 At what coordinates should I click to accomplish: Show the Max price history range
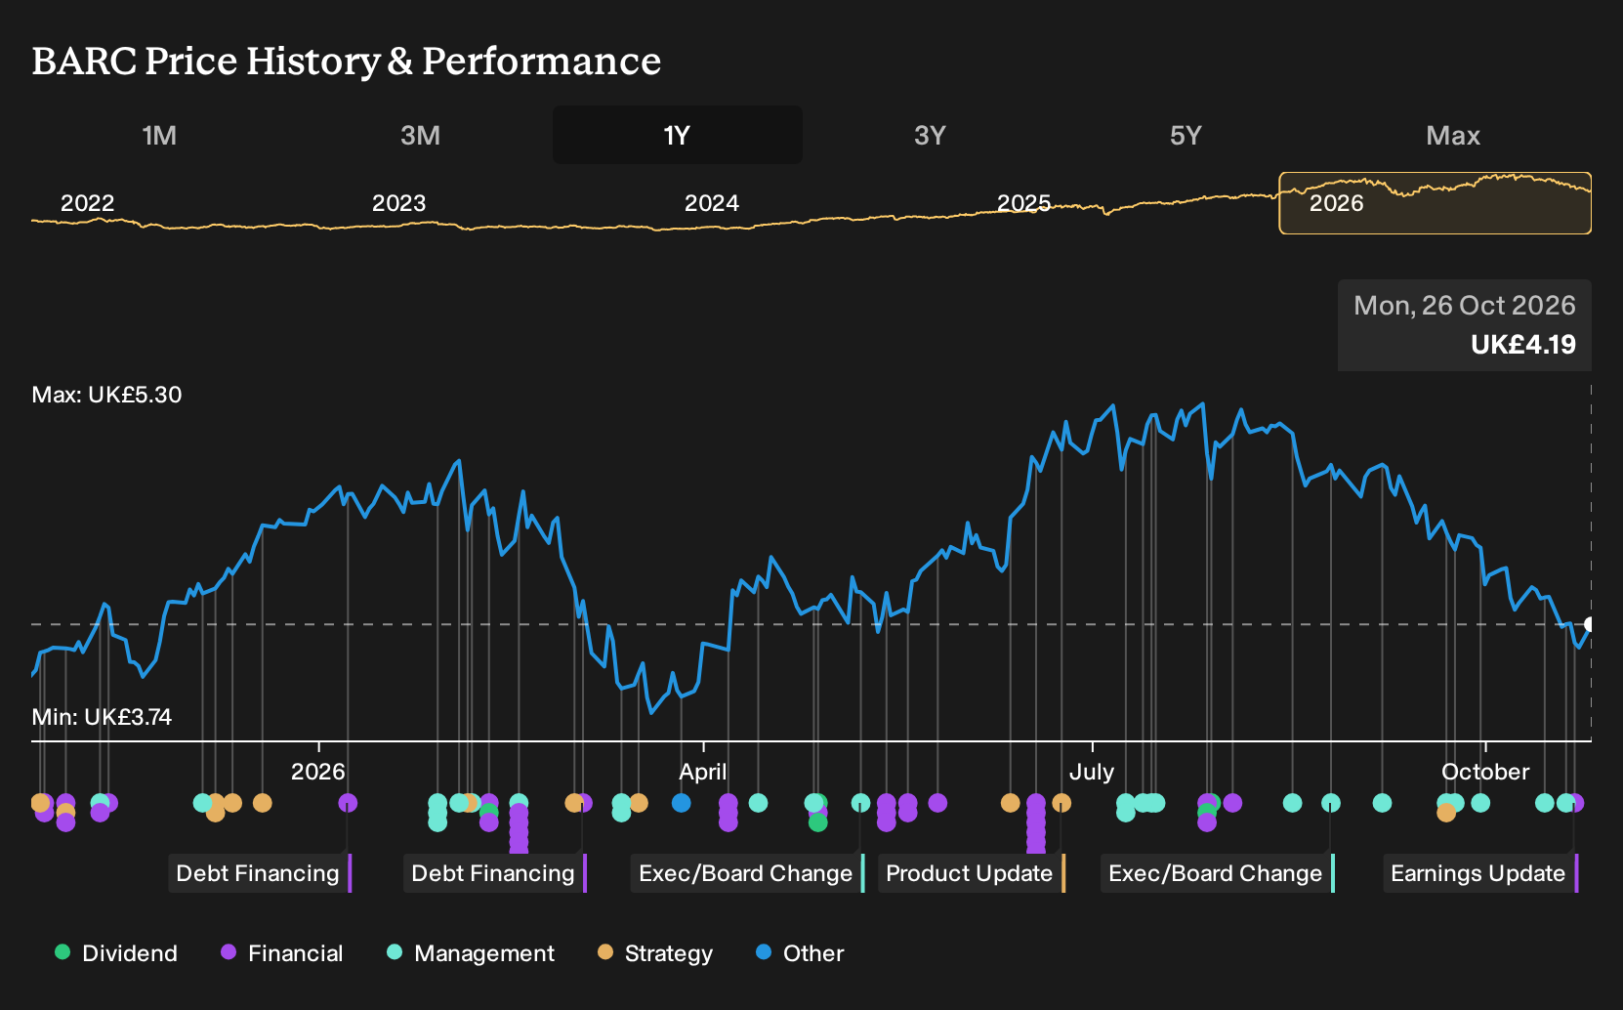pos(1453,135)
